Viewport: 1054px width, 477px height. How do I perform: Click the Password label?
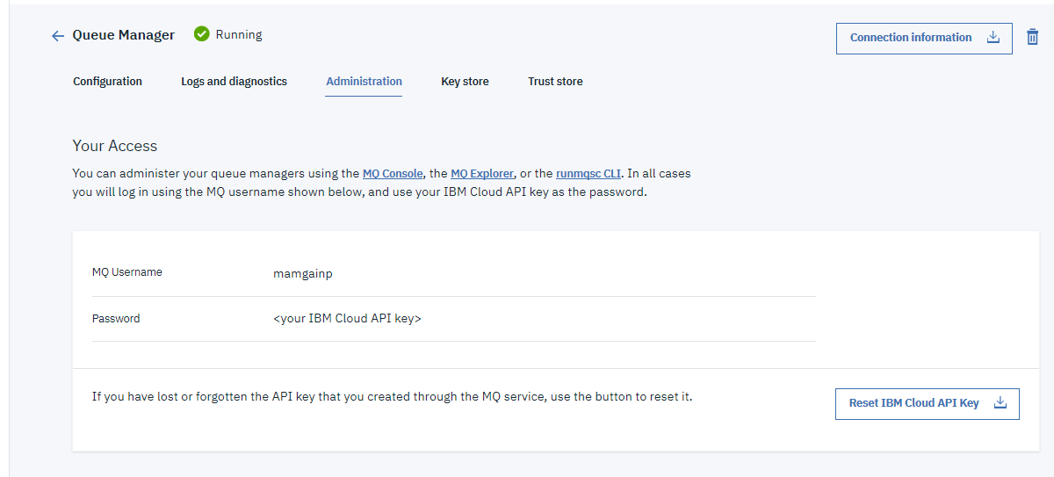[x=116, y=319]
